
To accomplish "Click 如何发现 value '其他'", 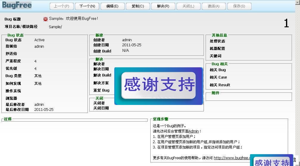I will (38, 84).
